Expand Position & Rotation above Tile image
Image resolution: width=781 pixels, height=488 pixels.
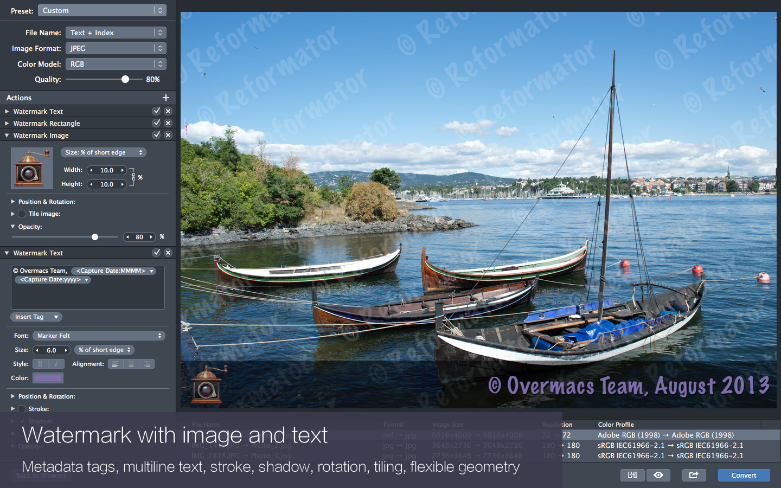click(13, 201)
